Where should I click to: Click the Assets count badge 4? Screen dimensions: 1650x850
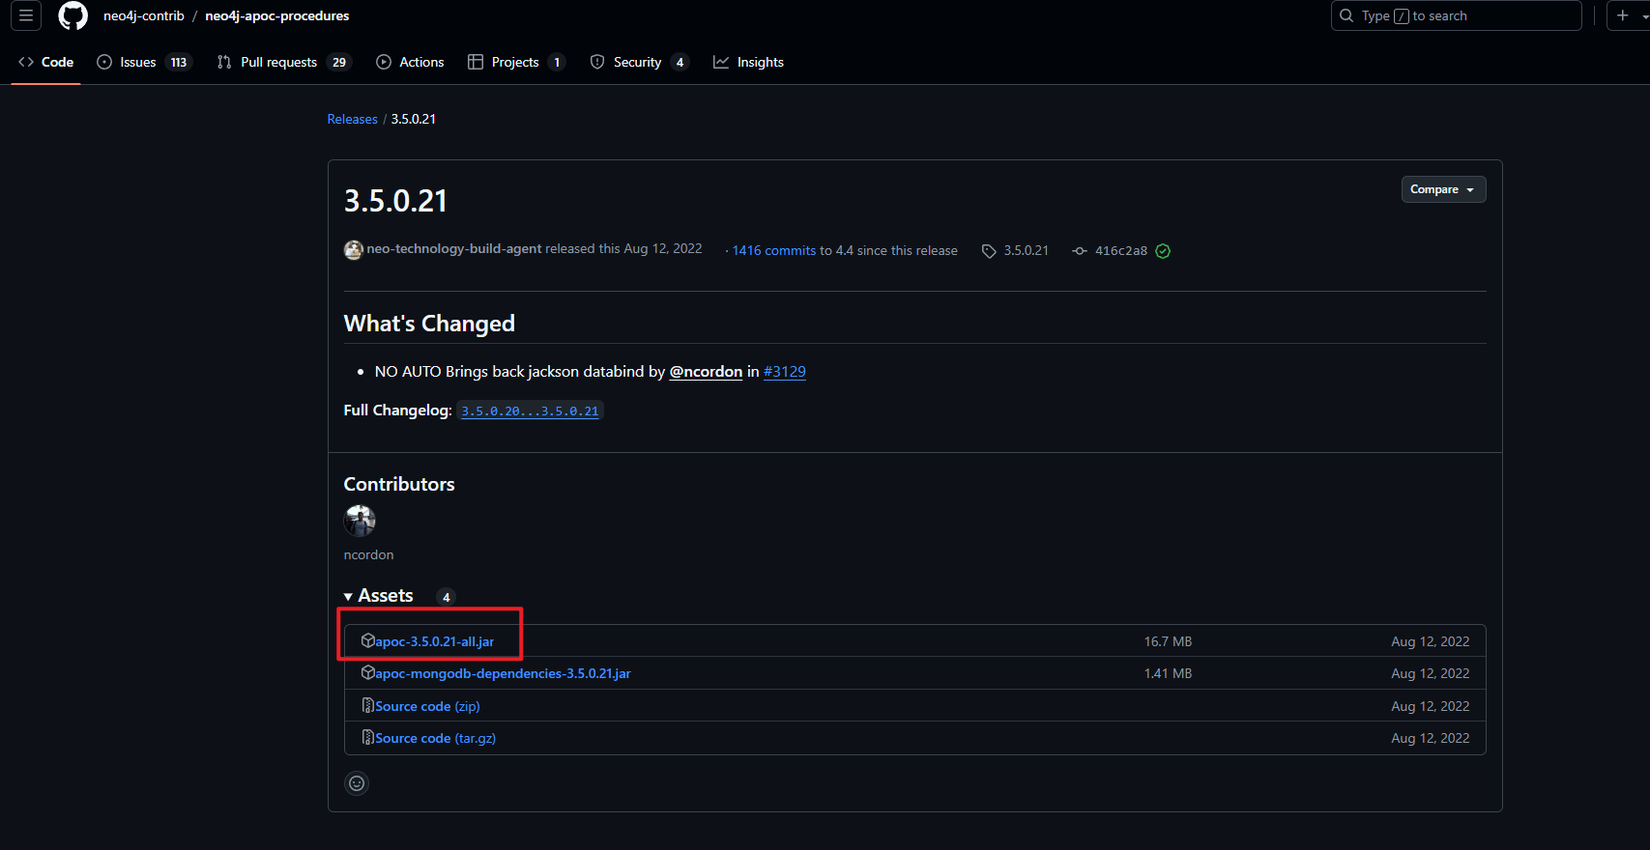[x=446, y=597]
